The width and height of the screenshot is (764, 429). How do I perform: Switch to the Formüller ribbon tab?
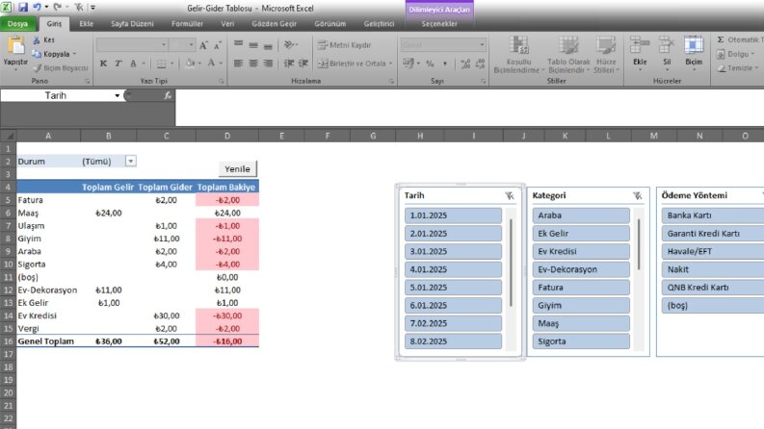click(187, 23)
